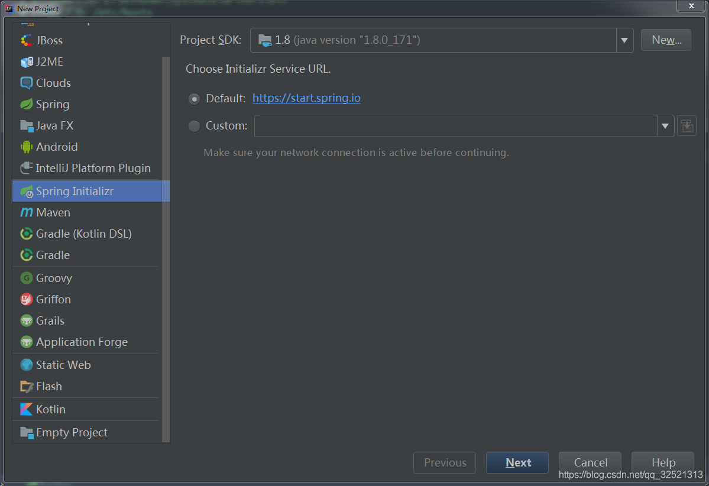Screen dimensions: 709x486
Task: Select Maven project type label
Action: tap(53, 212)
